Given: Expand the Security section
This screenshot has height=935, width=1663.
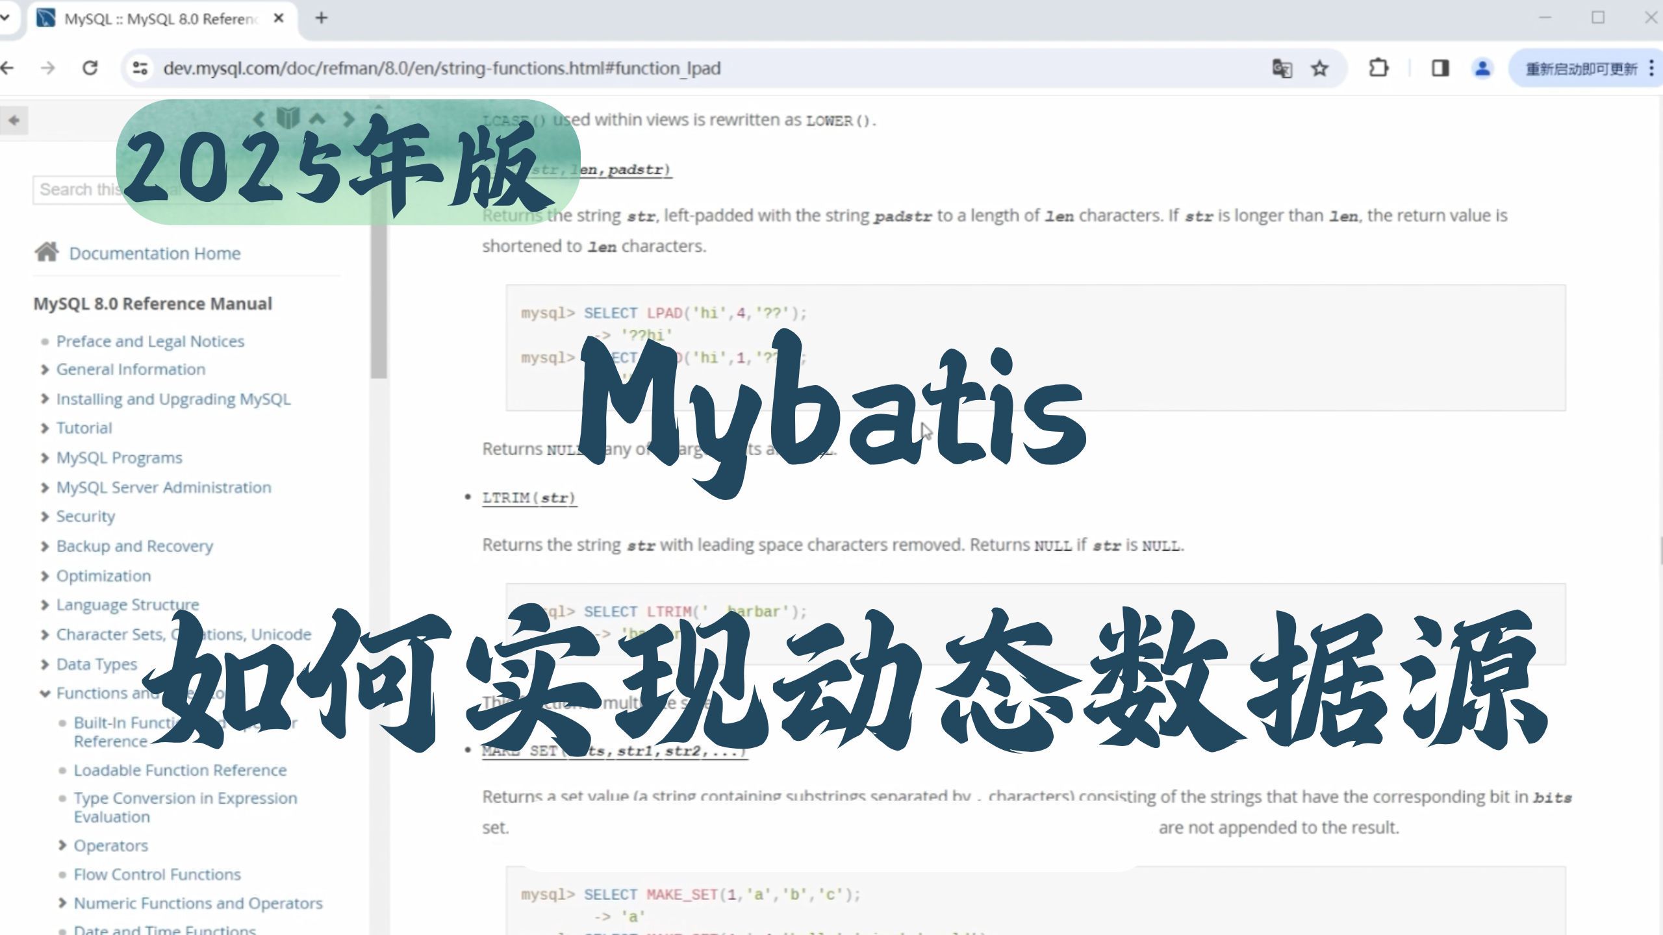Looking at the screenshot, I should [x=44, y=516].
